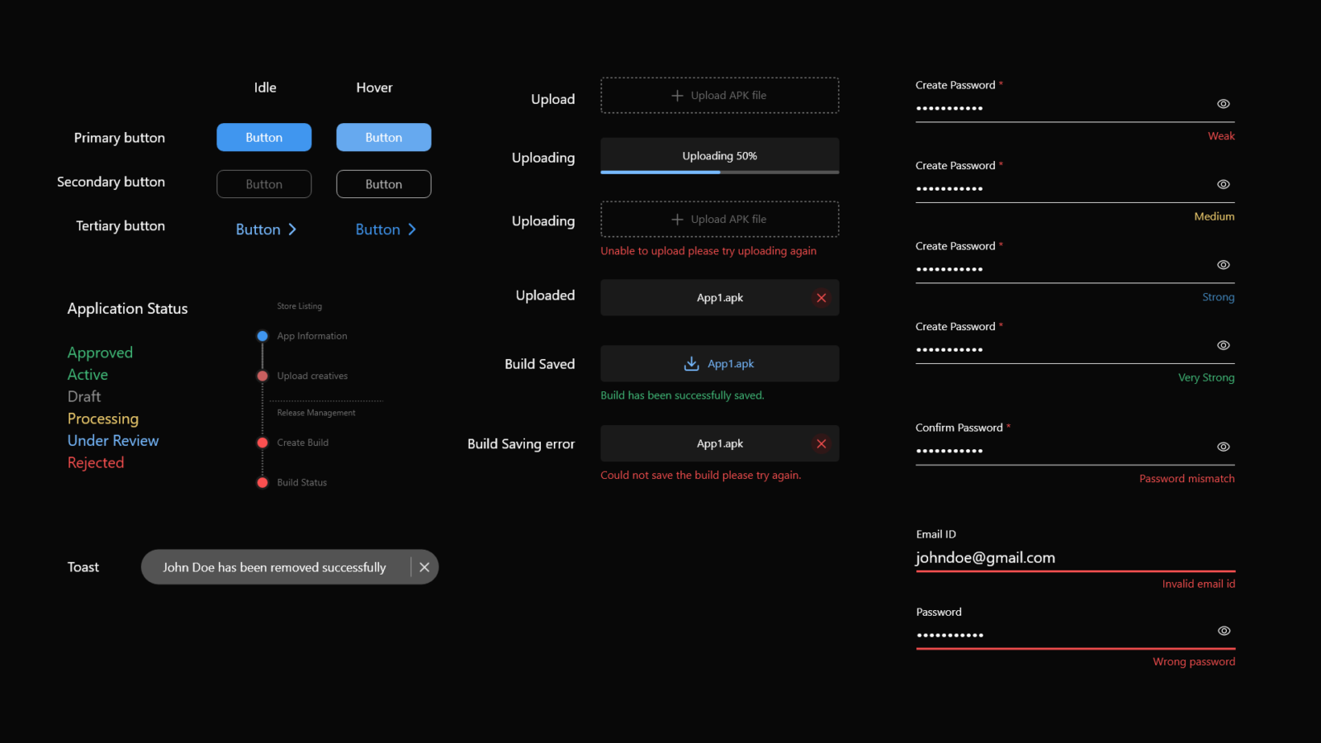Click the Store Listing section label

click(x=300, y=306)
